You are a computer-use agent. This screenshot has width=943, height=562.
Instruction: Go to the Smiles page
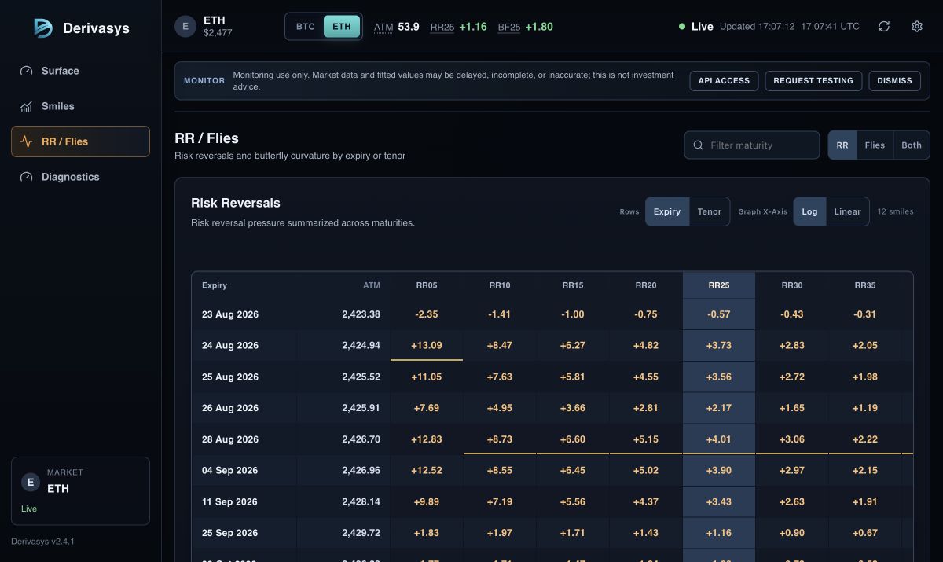click(80, 106)
